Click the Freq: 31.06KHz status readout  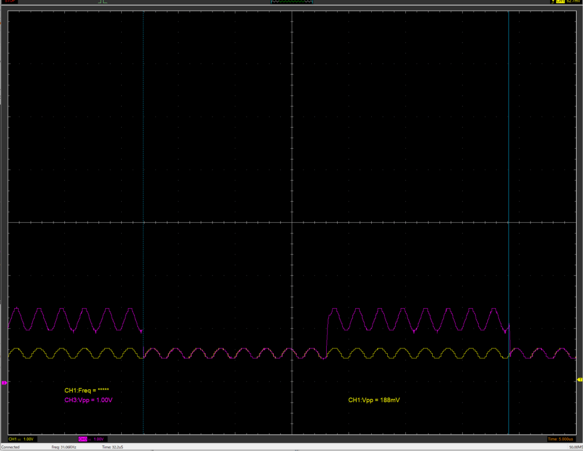(x=64, y=448)
